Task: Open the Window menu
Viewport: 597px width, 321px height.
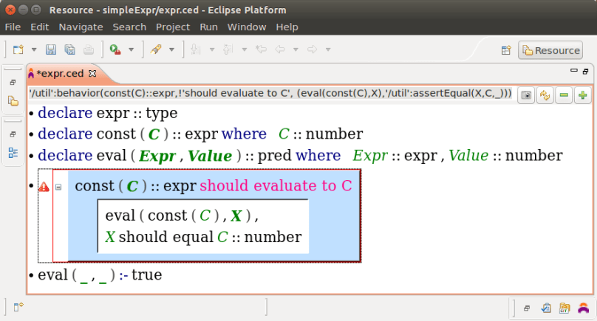Action: [x=247, y=27]
